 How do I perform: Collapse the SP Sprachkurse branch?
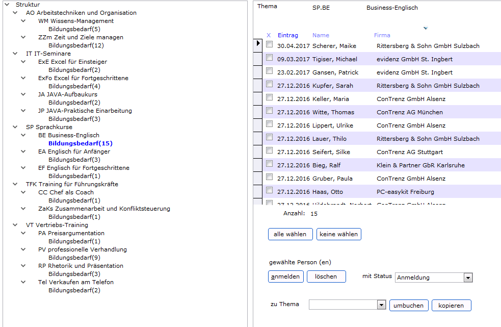15,127
